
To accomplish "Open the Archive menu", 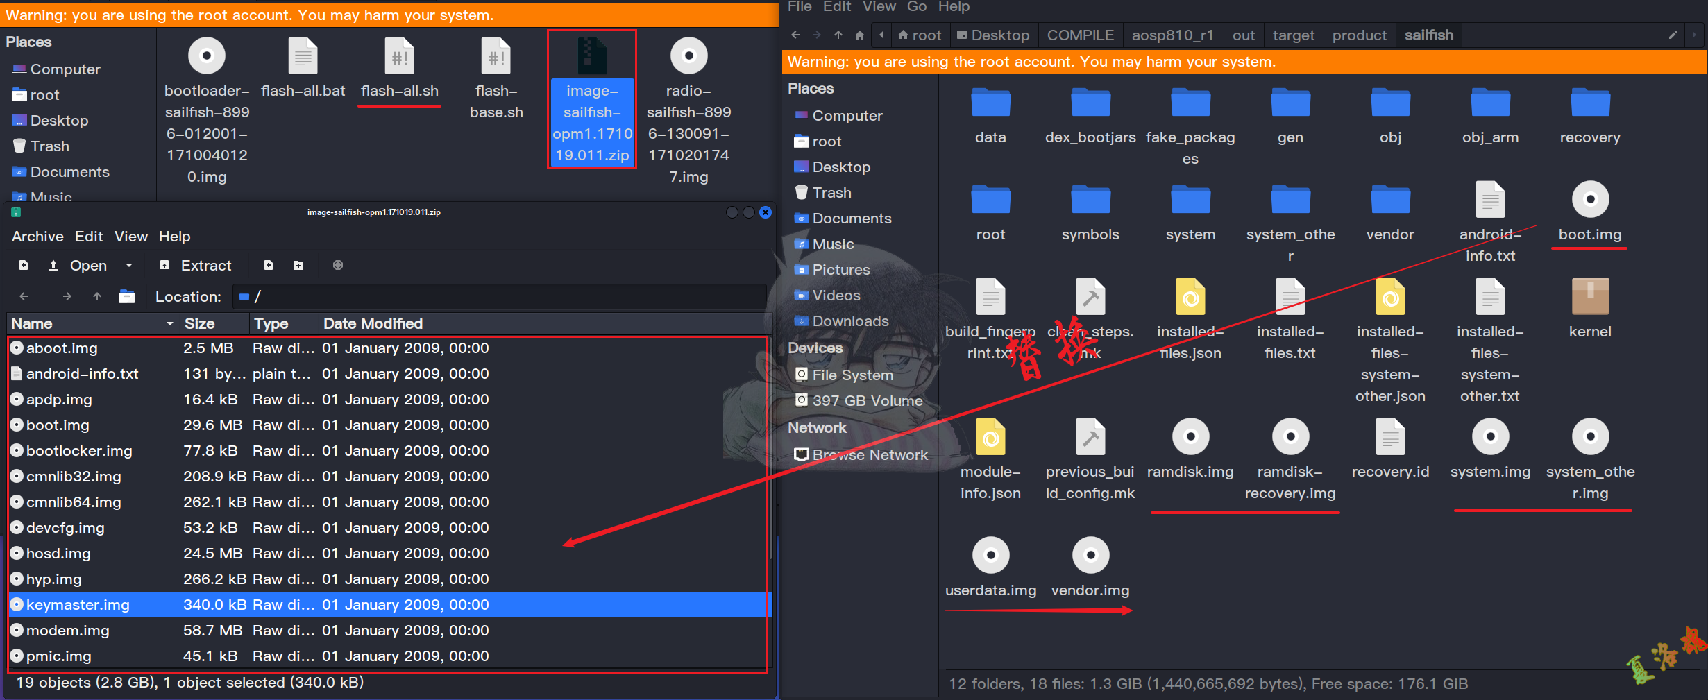I will pyautogui.click(x=37, y=237).
